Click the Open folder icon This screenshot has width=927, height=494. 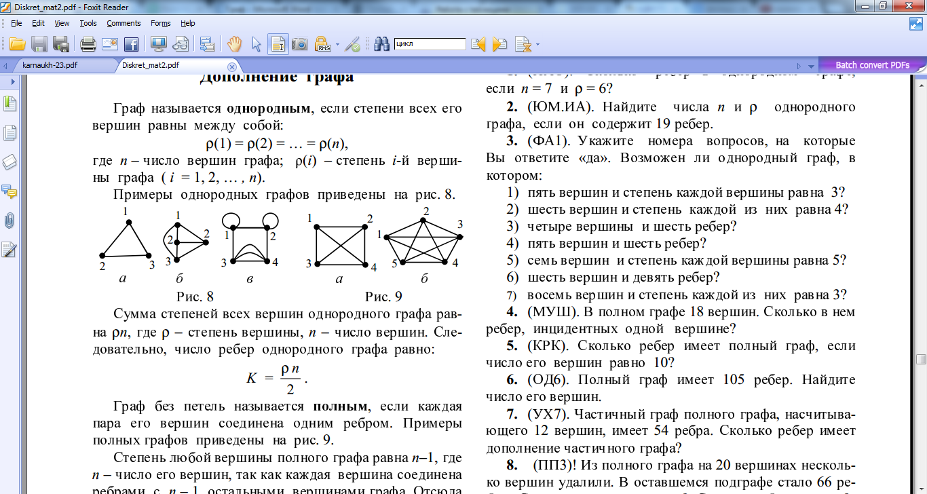click(18, 44)
